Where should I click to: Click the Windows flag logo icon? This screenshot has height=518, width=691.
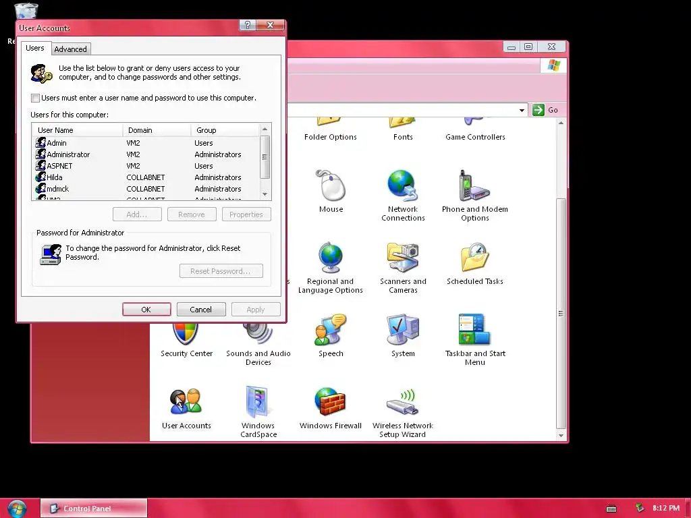(x=553, y=65)
